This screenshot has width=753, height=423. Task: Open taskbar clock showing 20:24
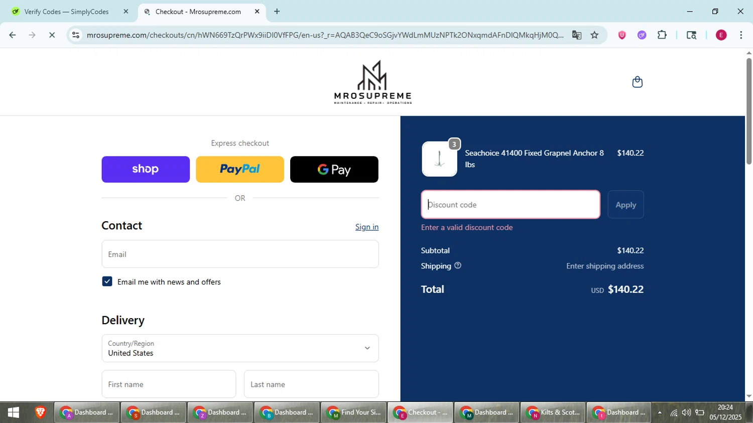click(x=725, y=412)
